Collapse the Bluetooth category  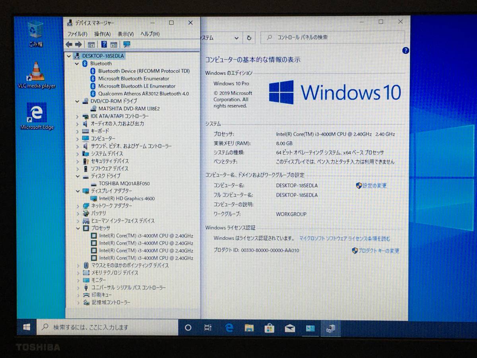coord(77,64)
